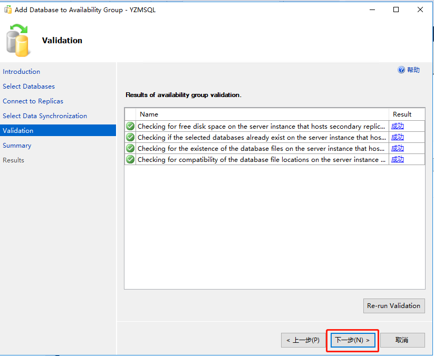Go back with the 上一步(P) button

point(303,340)
